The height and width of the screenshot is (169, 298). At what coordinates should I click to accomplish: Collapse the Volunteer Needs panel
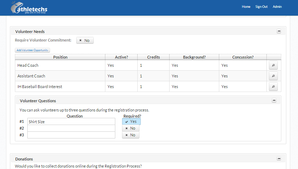click(x=279, y=31)
